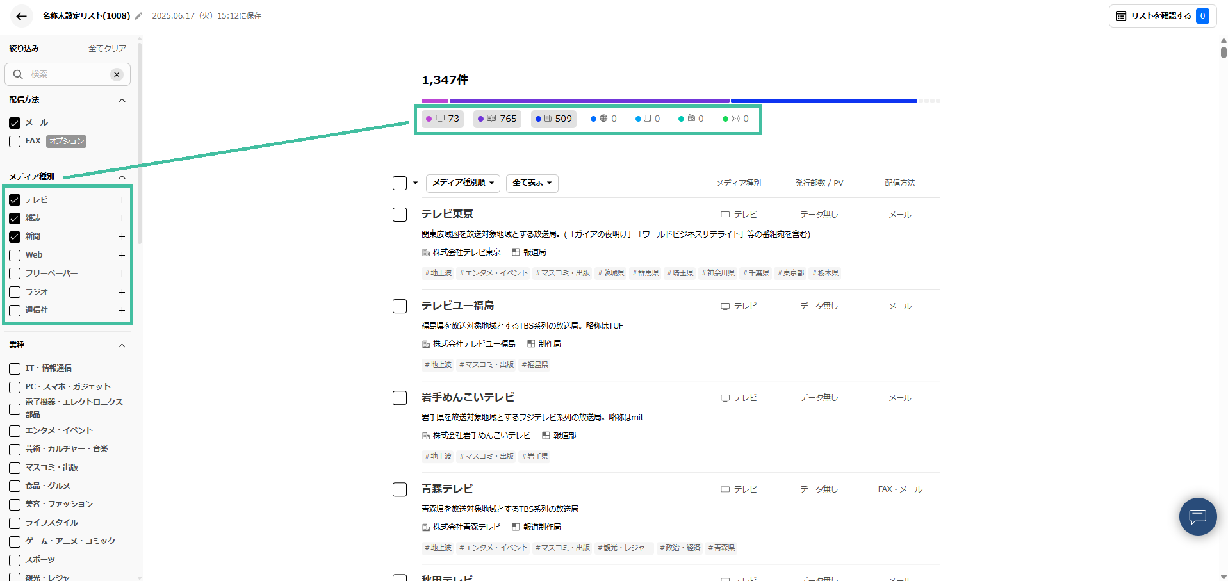
Task: Collapse the 業種 filter section
Action: click(x=122, y=345)
